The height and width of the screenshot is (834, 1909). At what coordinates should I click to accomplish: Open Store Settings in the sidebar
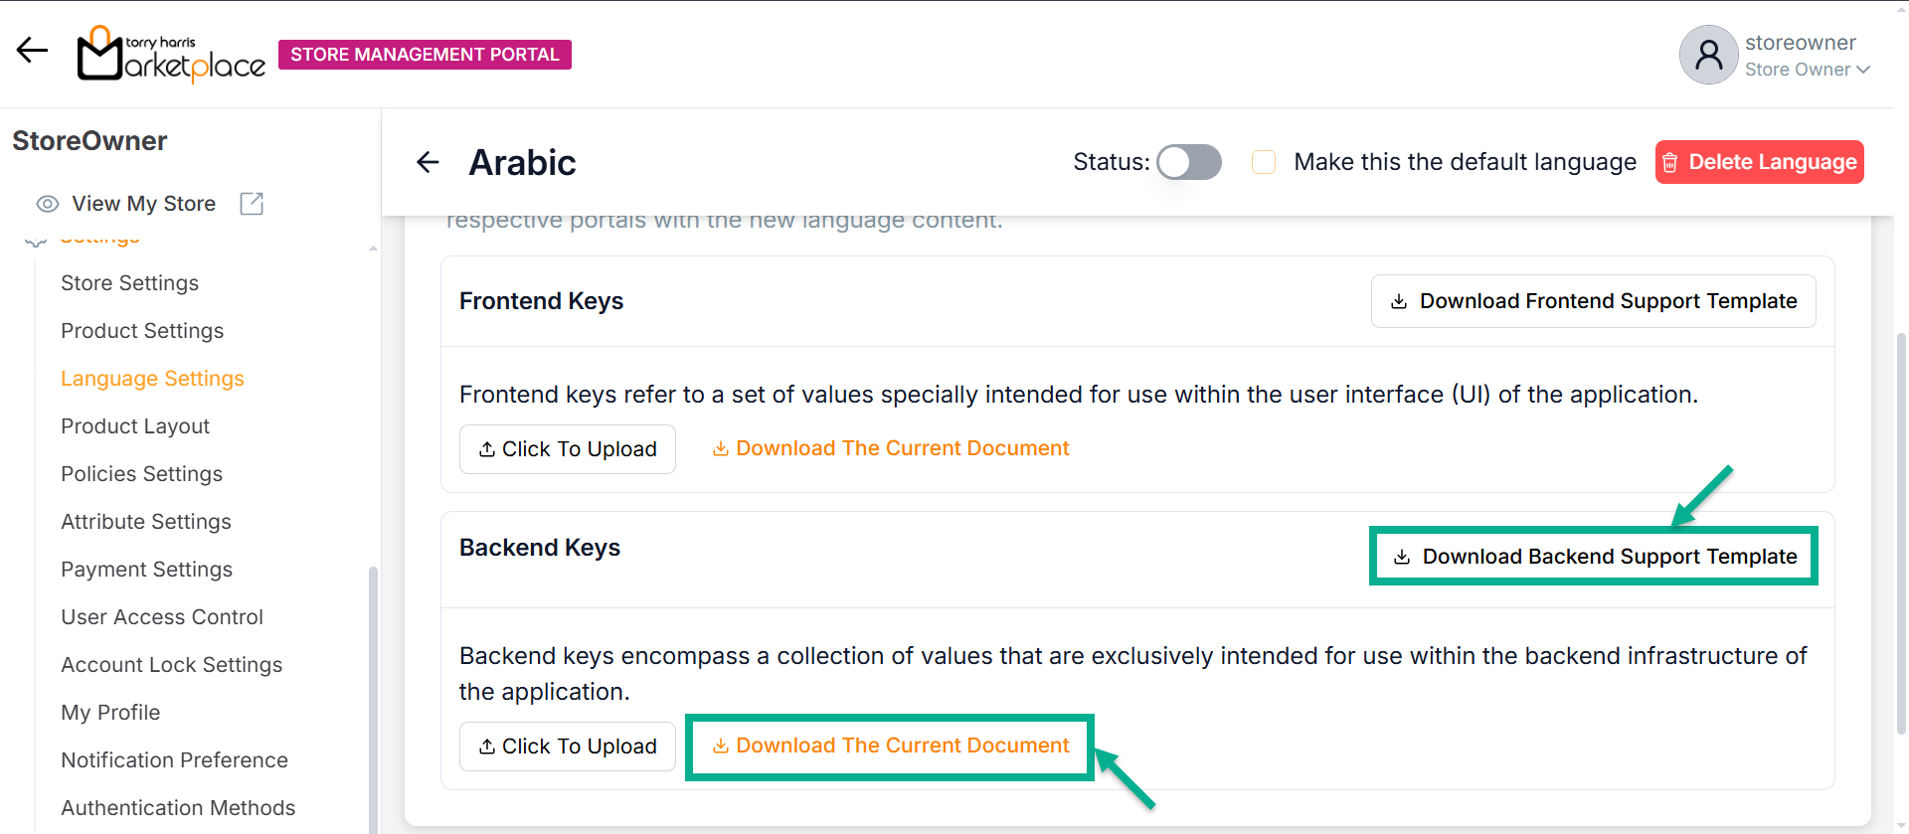pos(129,283)
